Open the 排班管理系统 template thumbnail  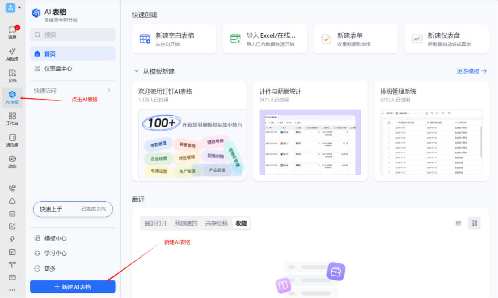pos(431,142)
